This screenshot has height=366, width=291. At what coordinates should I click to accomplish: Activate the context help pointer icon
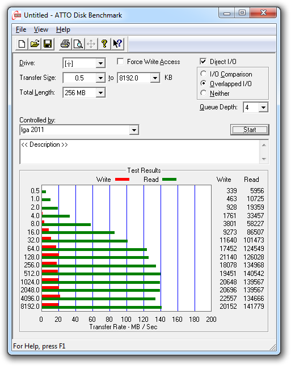point(117,44)
